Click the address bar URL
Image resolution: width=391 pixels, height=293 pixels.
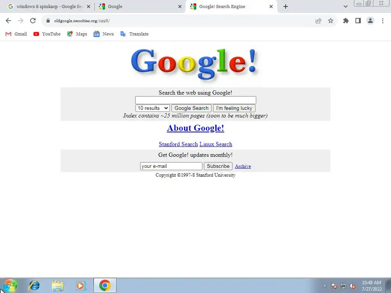82,21
